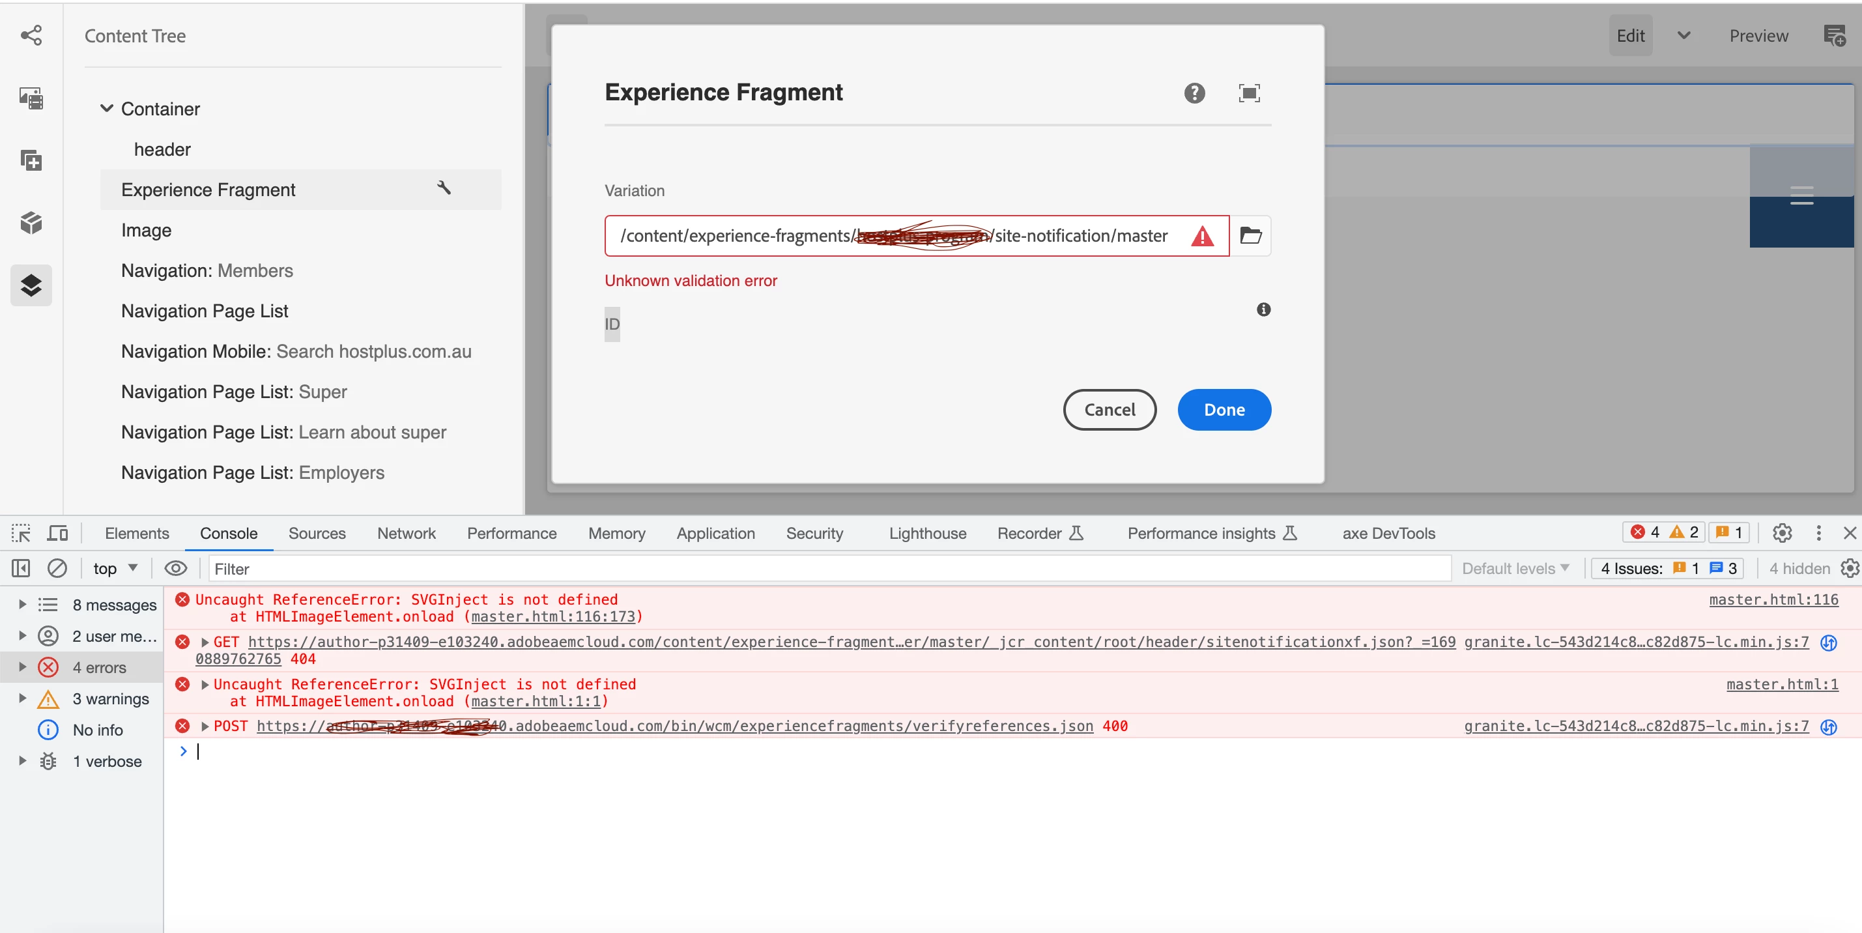1862x933 pixels.
Task: Switch to the Elements tab
Action: [137, 534]
